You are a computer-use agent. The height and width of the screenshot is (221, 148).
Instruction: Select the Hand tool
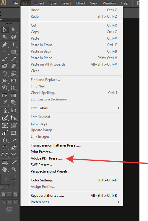[5, 169]
